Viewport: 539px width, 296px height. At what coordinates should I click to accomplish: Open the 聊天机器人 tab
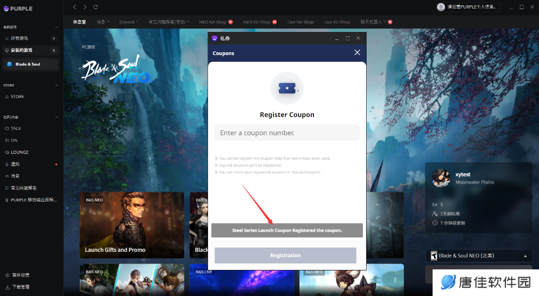pyautogui.click(x=376, y=22)
